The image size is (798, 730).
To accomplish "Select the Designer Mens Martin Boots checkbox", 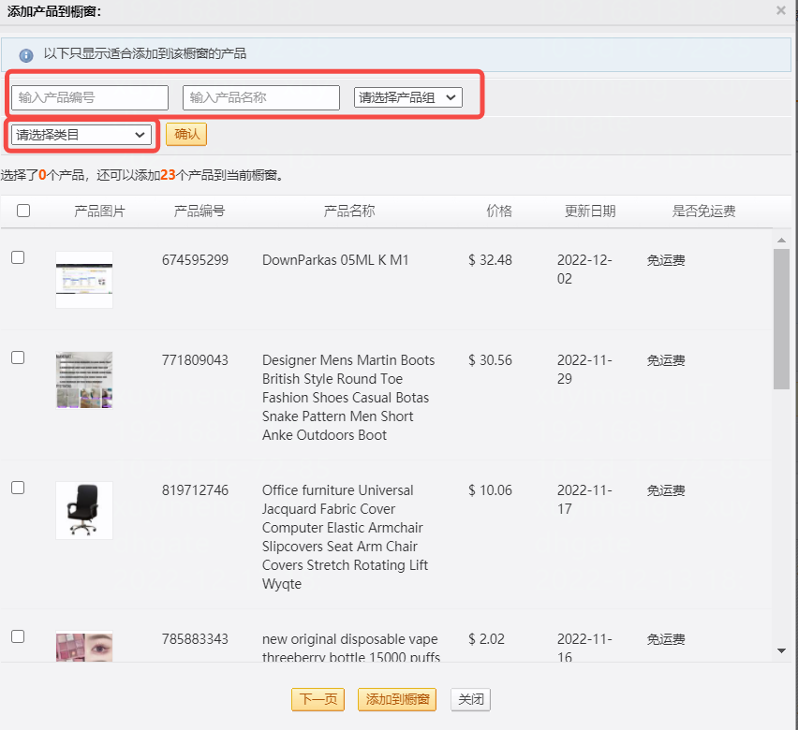I will [18, 358].
